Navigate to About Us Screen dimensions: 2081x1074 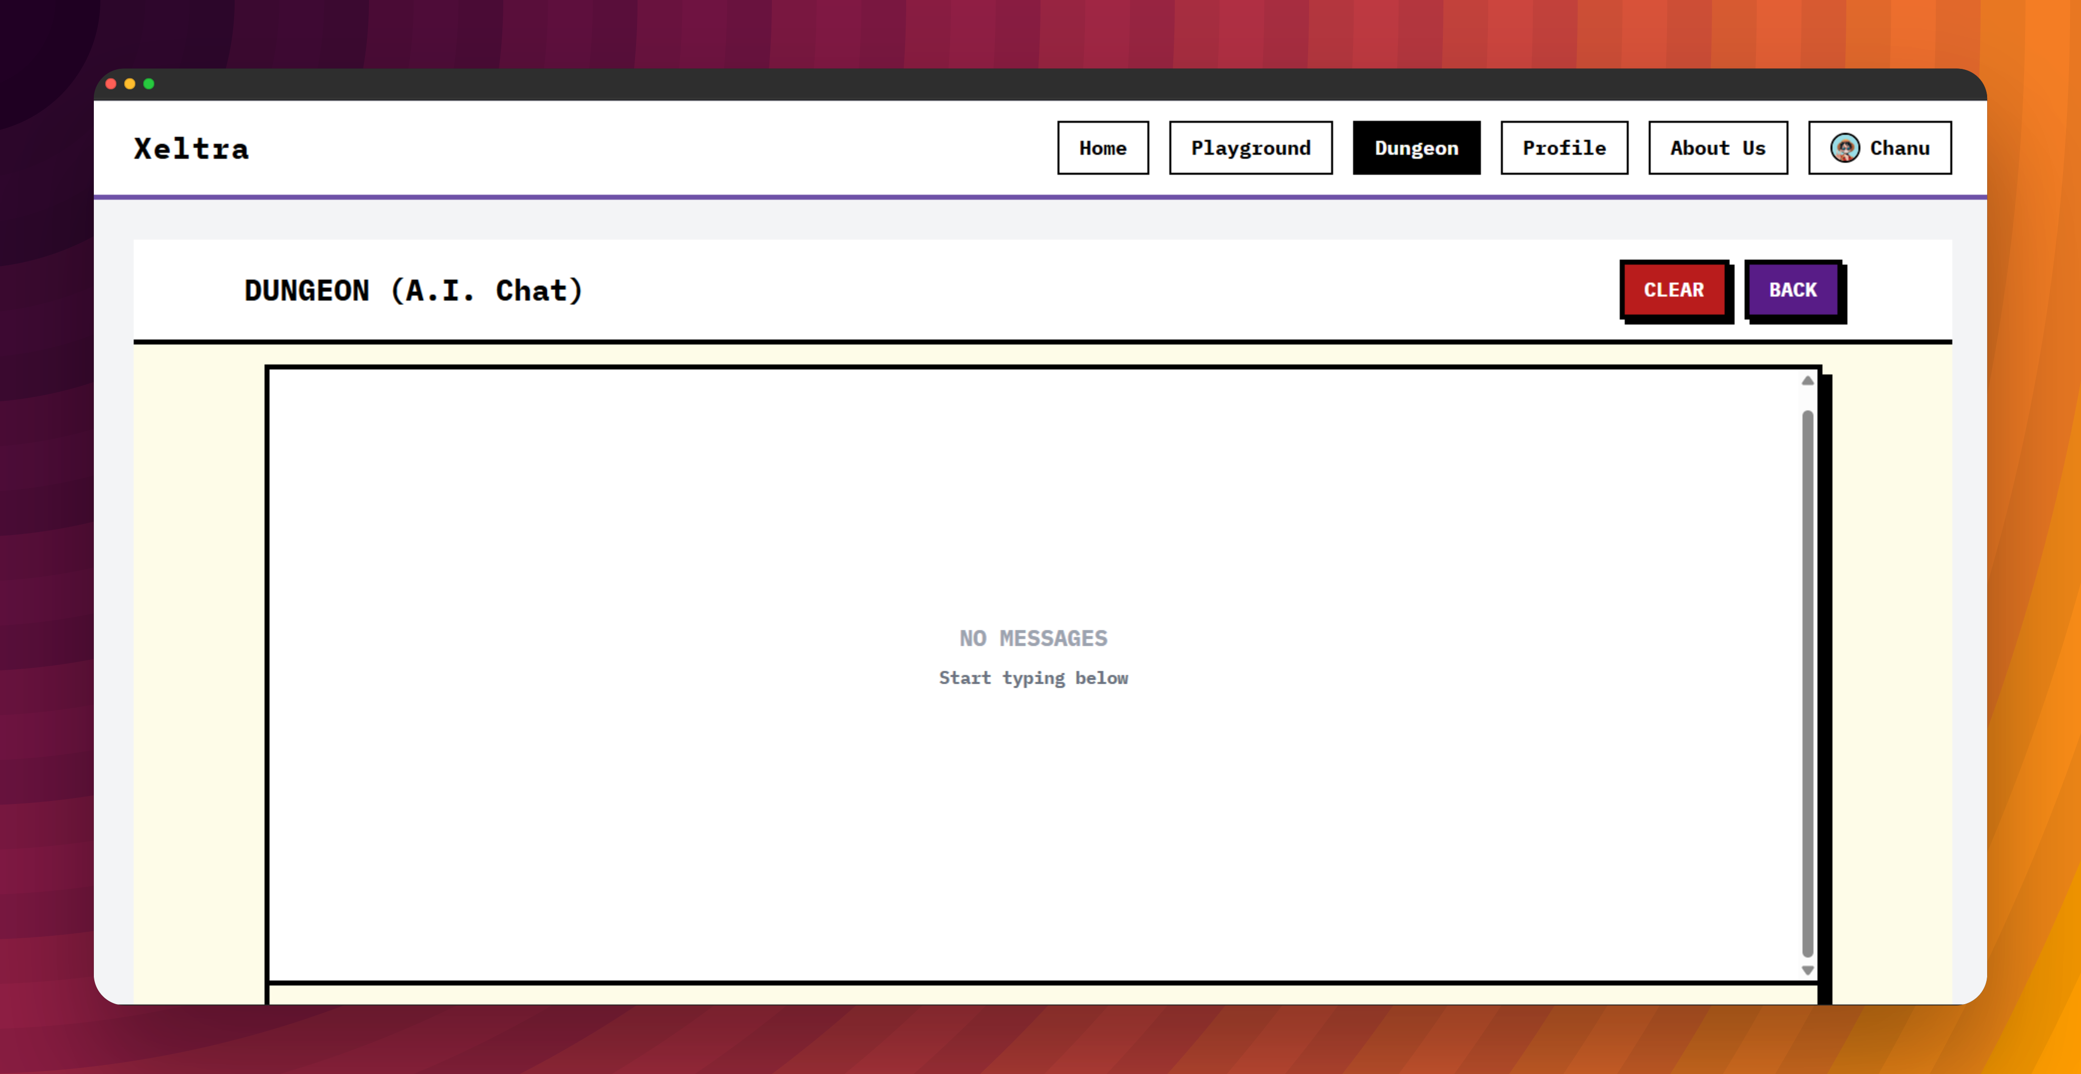(1717, 148)
